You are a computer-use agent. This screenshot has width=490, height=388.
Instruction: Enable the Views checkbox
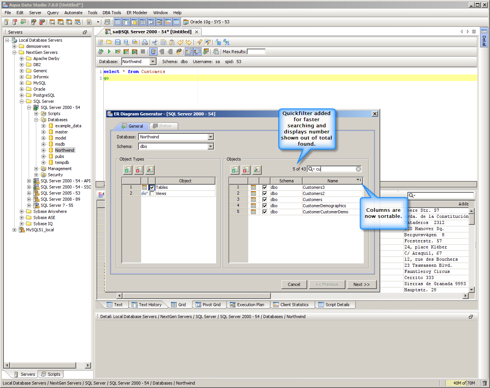click(152, 193)
